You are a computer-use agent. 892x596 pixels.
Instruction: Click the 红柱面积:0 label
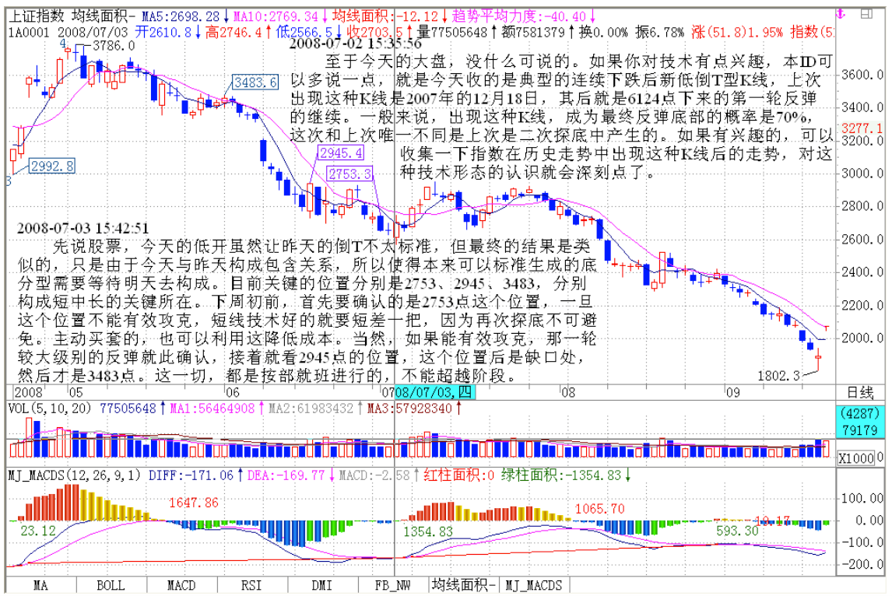click(458, 475)
